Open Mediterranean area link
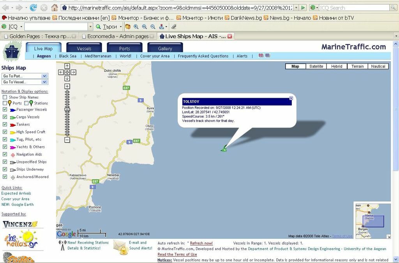This screenshot has width=399, height=263. [x=98, y=56]
